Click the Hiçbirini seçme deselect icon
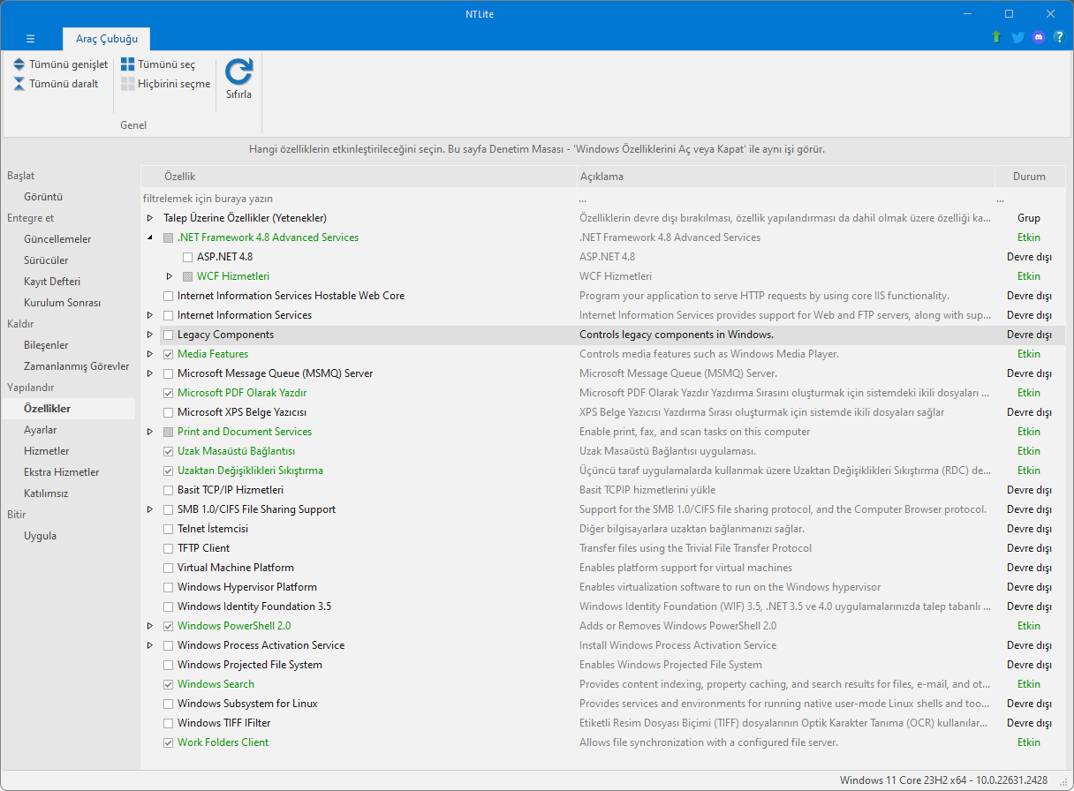This screenshot has width=1074, height=791. 128,84
